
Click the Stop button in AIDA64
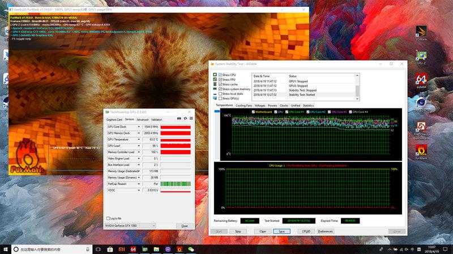tap(238, 231)
